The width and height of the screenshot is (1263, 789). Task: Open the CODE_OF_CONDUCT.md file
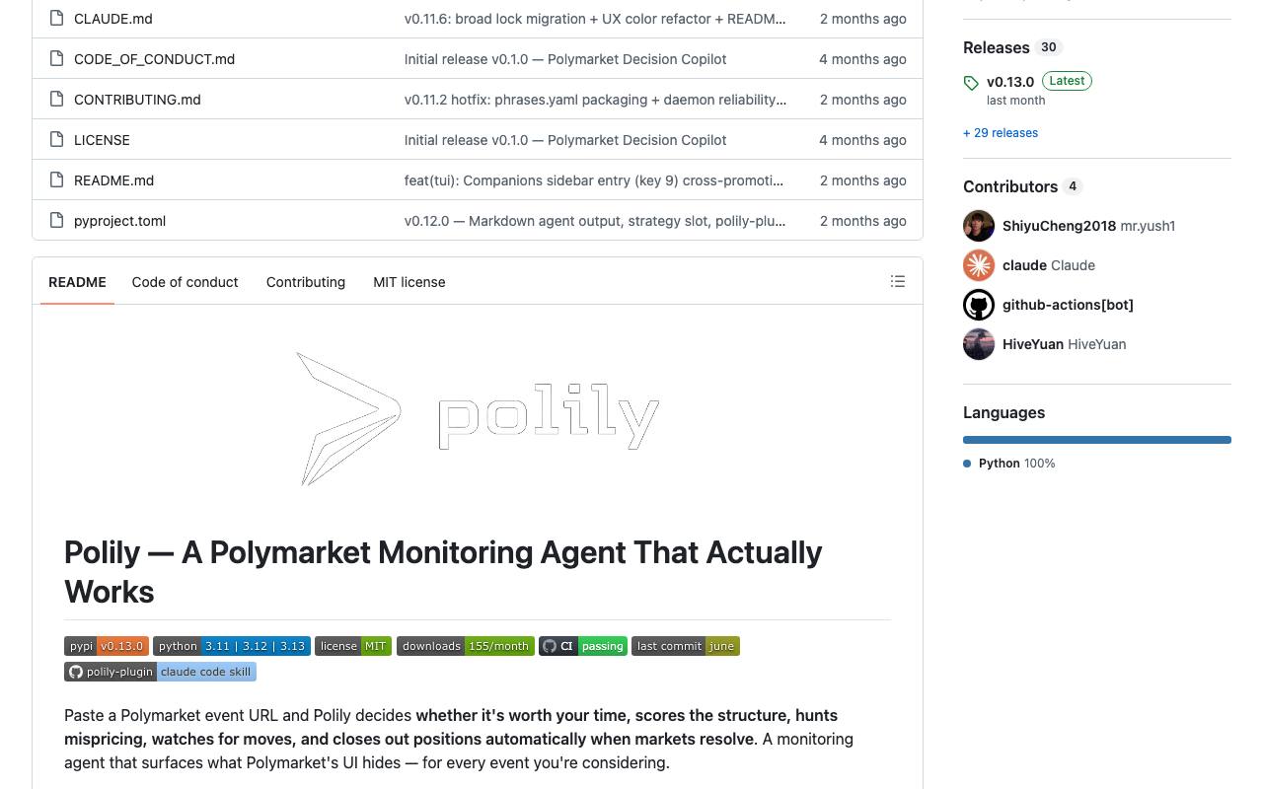tap(155, 59)
